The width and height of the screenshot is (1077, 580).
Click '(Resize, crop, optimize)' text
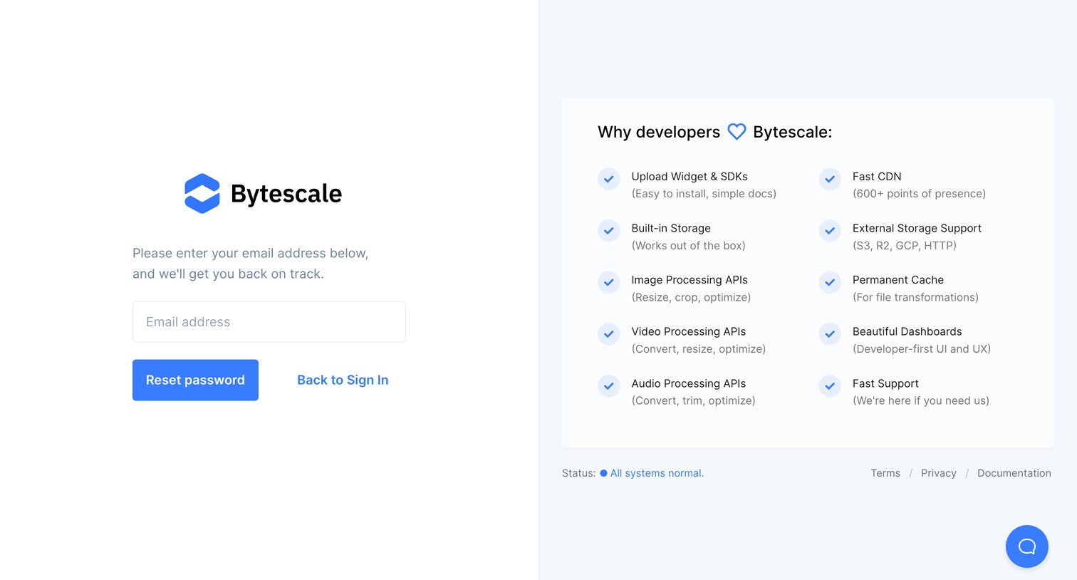point(691,297)
